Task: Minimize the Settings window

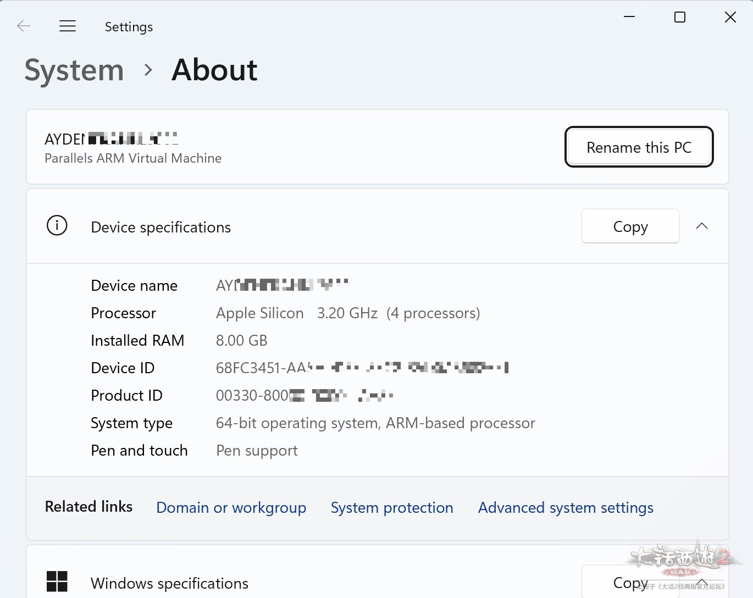Action: click(x=629, y=17)
